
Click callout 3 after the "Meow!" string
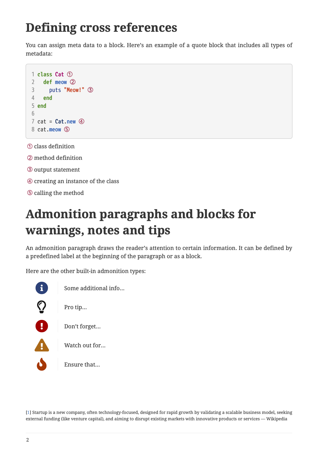pos(90,90)
